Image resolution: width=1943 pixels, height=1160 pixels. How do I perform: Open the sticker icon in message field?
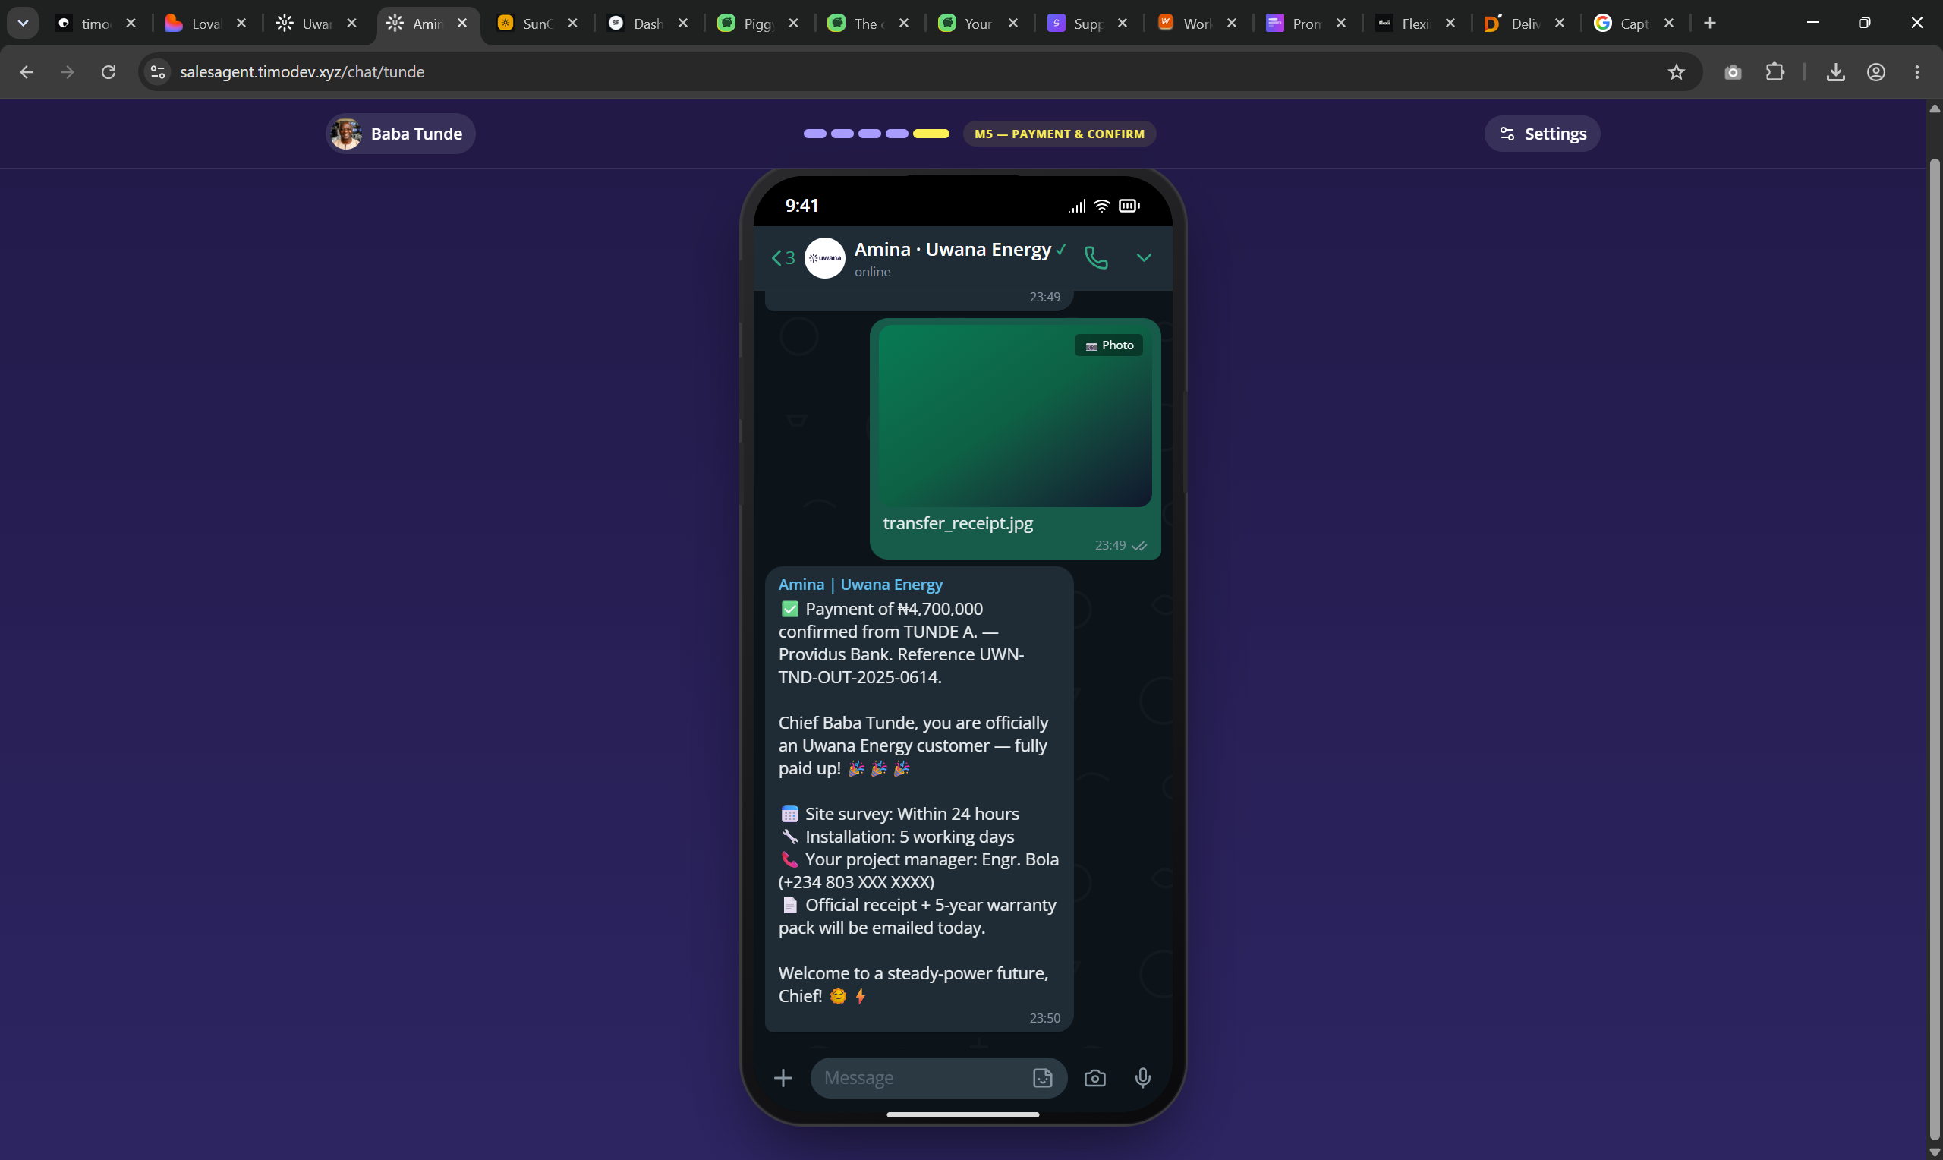(1042, 1078)
